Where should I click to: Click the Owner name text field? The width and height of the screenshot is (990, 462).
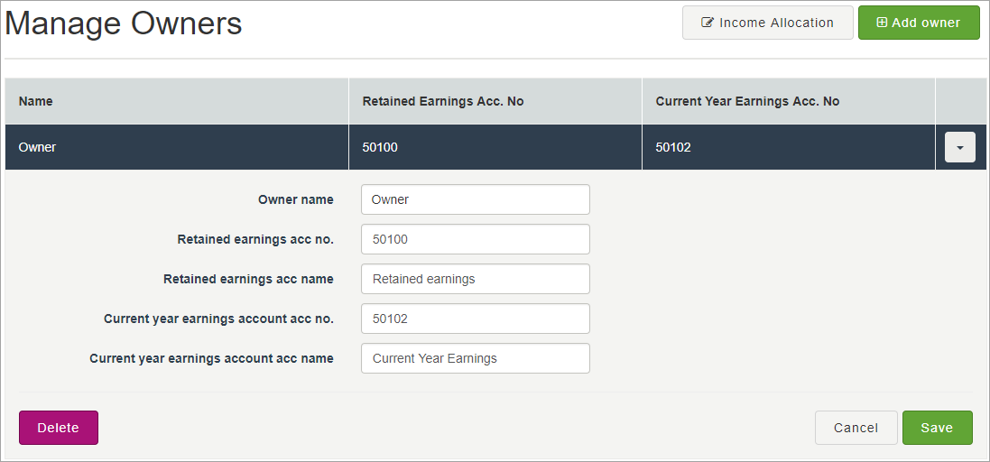click(475, 199)
